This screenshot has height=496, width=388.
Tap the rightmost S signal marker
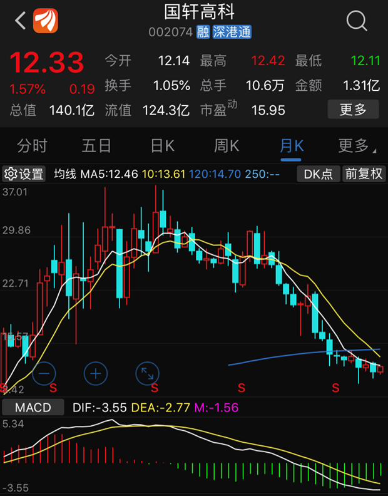[x=336, y=388]
